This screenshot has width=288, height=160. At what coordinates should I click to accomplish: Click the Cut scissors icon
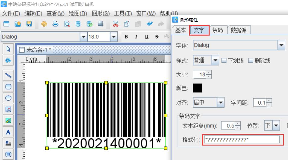116,24
